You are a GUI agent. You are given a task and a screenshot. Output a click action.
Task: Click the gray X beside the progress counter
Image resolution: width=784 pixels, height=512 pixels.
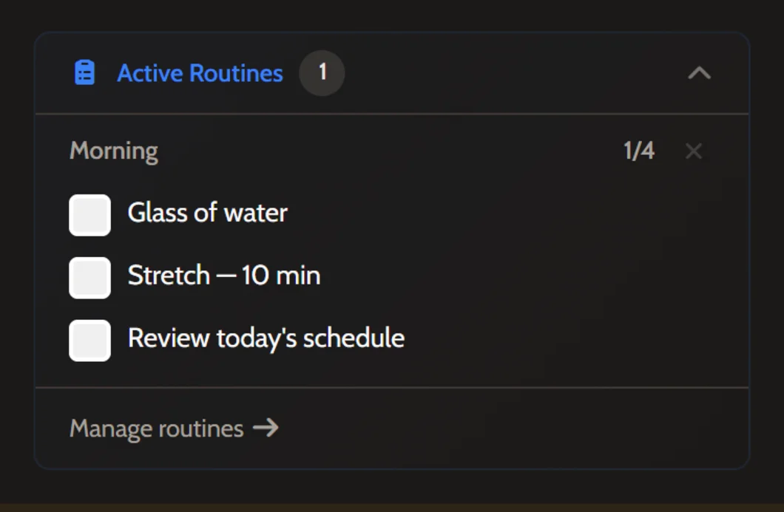[x=693, y=151]
